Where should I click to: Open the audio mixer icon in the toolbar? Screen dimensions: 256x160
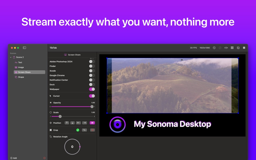[226, 48]
